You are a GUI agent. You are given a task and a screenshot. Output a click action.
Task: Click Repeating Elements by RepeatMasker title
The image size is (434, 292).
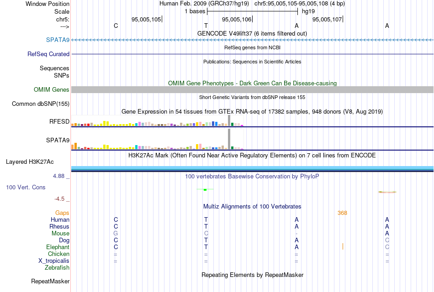click(x=252, y=275)
